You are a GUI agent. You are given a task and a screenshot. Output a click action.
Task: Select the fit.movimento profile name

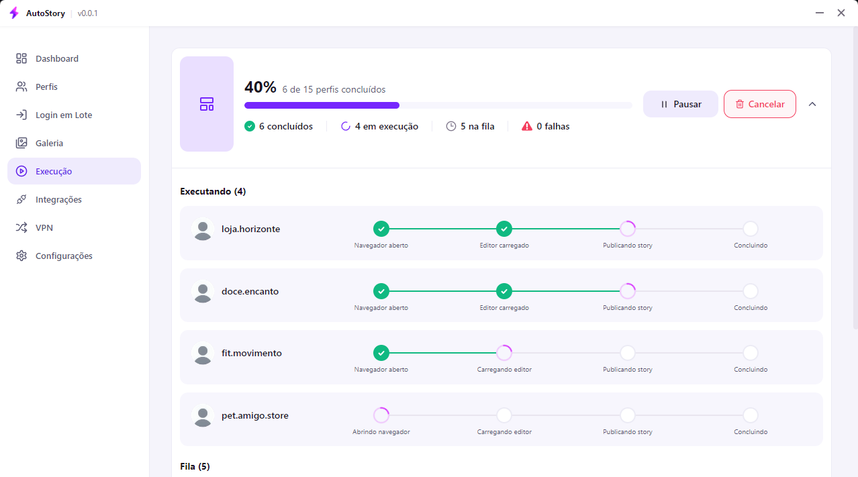252,353
